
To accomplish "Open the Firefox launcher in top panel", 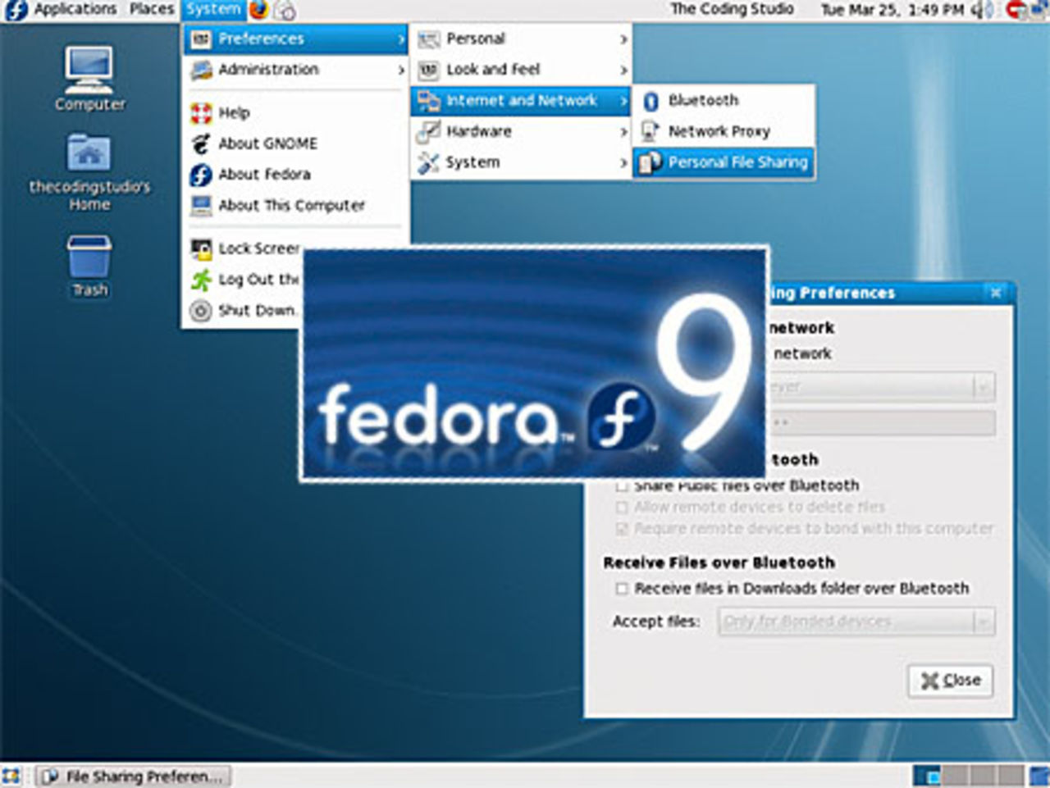I will pos(258,10).
